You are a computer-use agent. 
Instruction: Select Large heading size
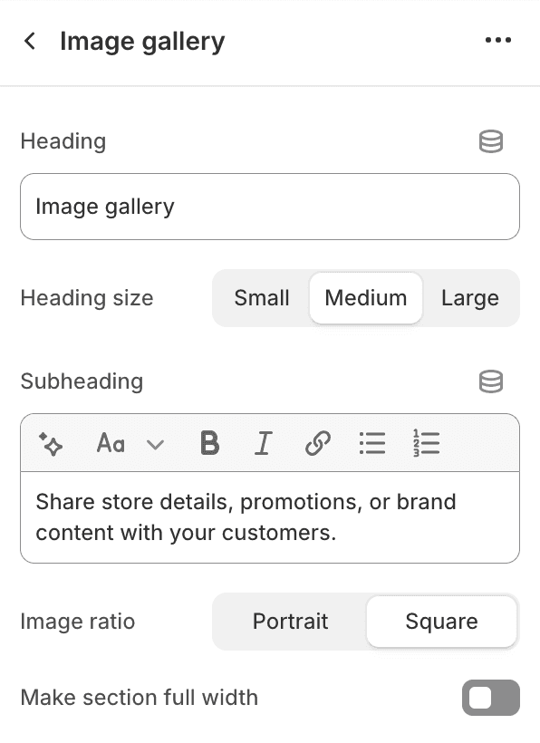[x=470, y=298]
